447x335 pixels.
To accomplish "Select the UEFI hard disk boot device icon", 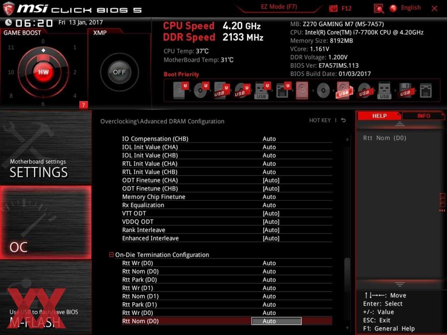I will (x=180, y=90).
